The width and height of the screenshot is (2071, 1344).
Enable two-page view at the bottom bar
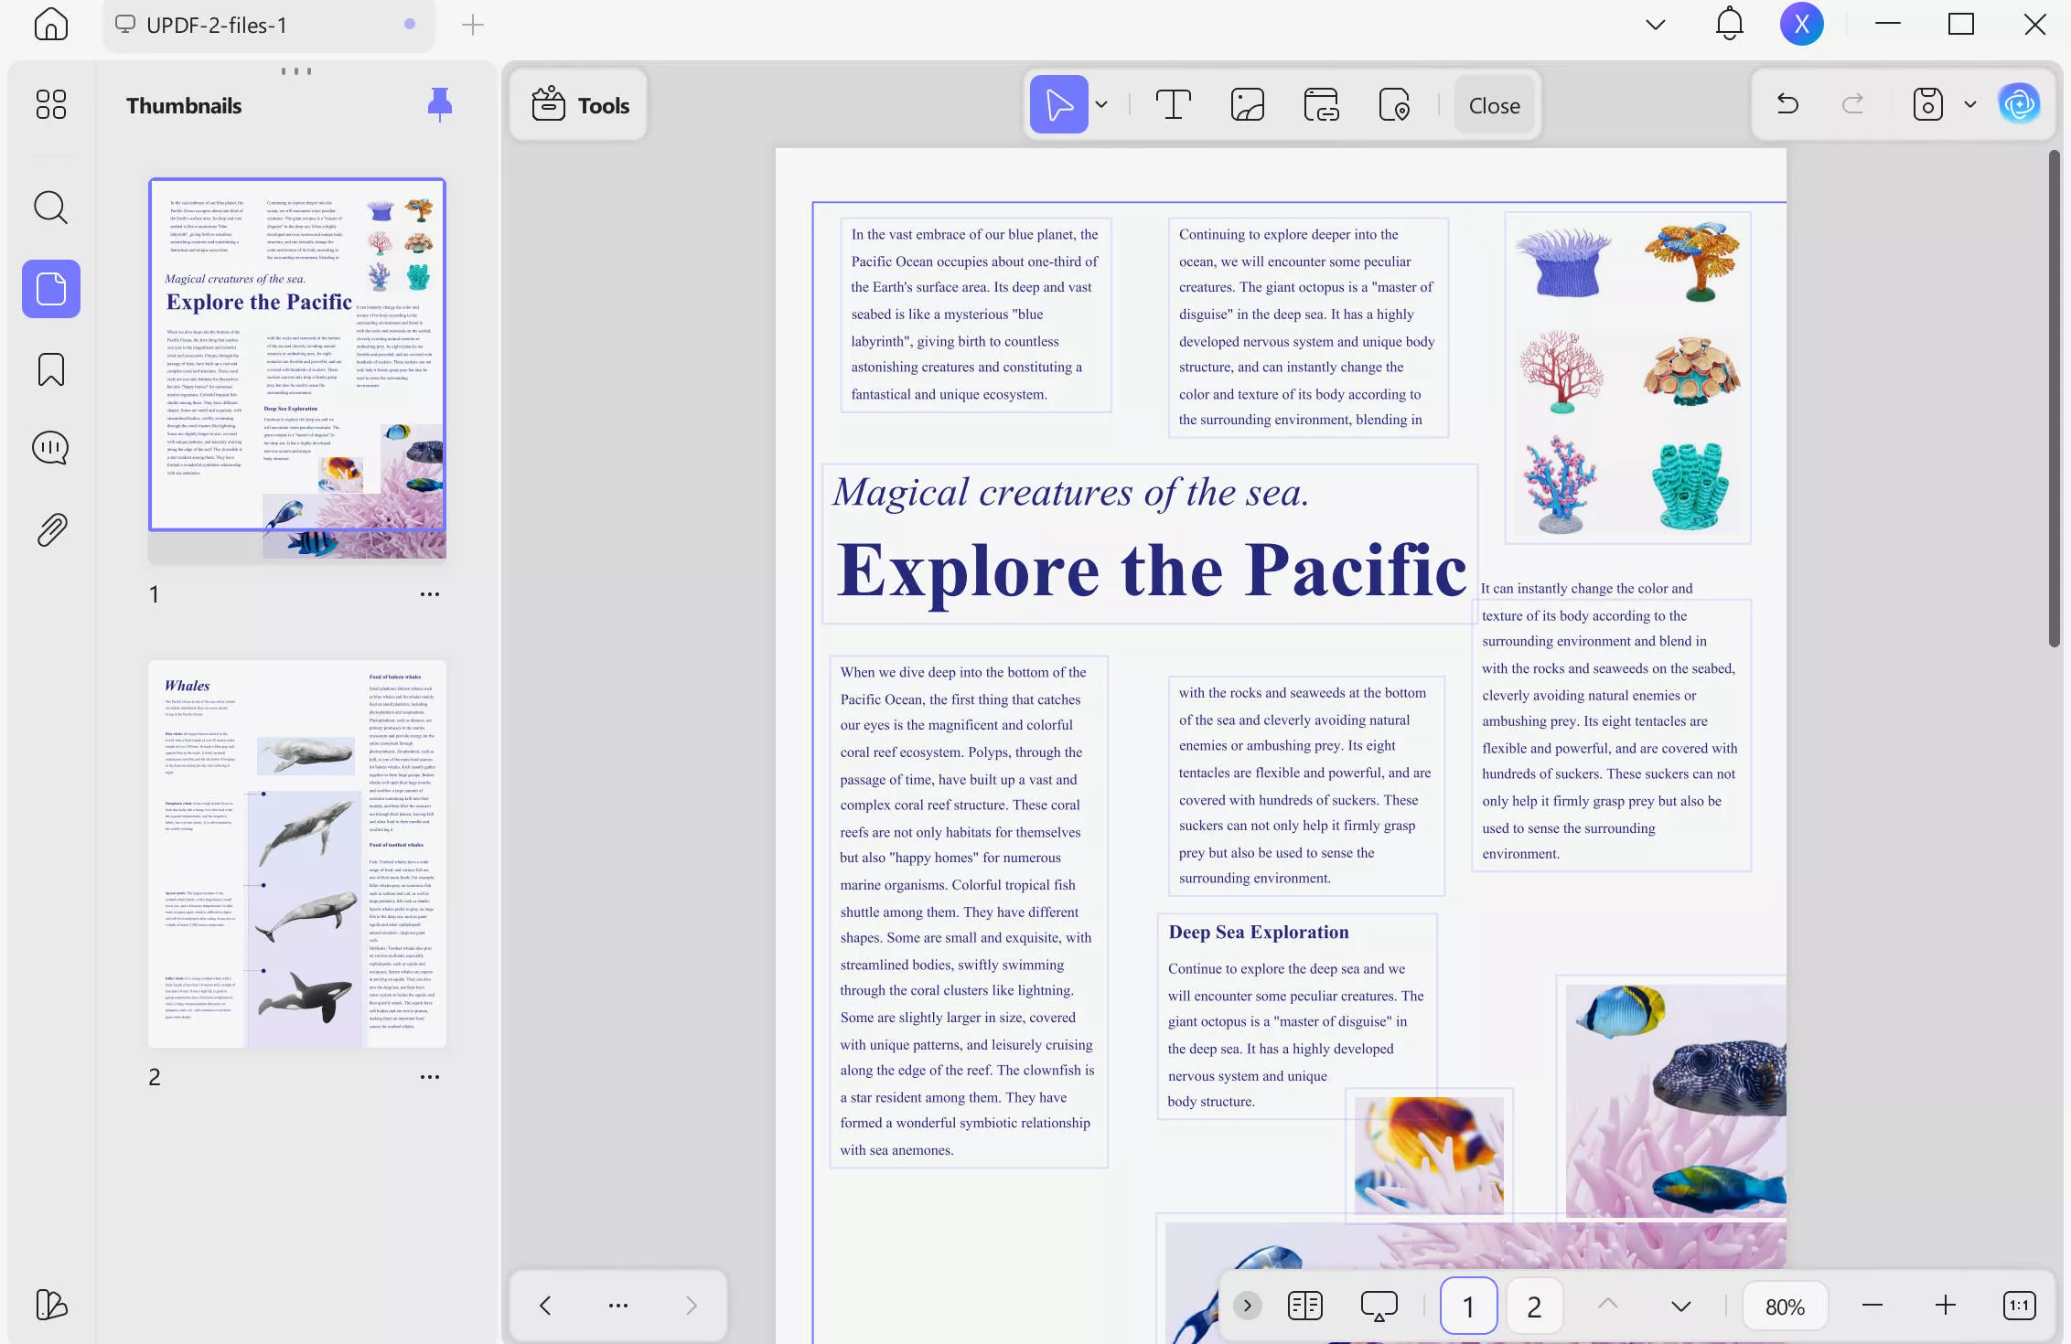[x=1305, y=1306]
